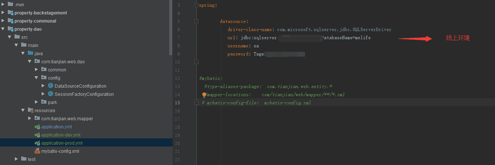Select application-prod.yml in project tree
This screenshot has height=165, width=495.
[x=62, y=143]
